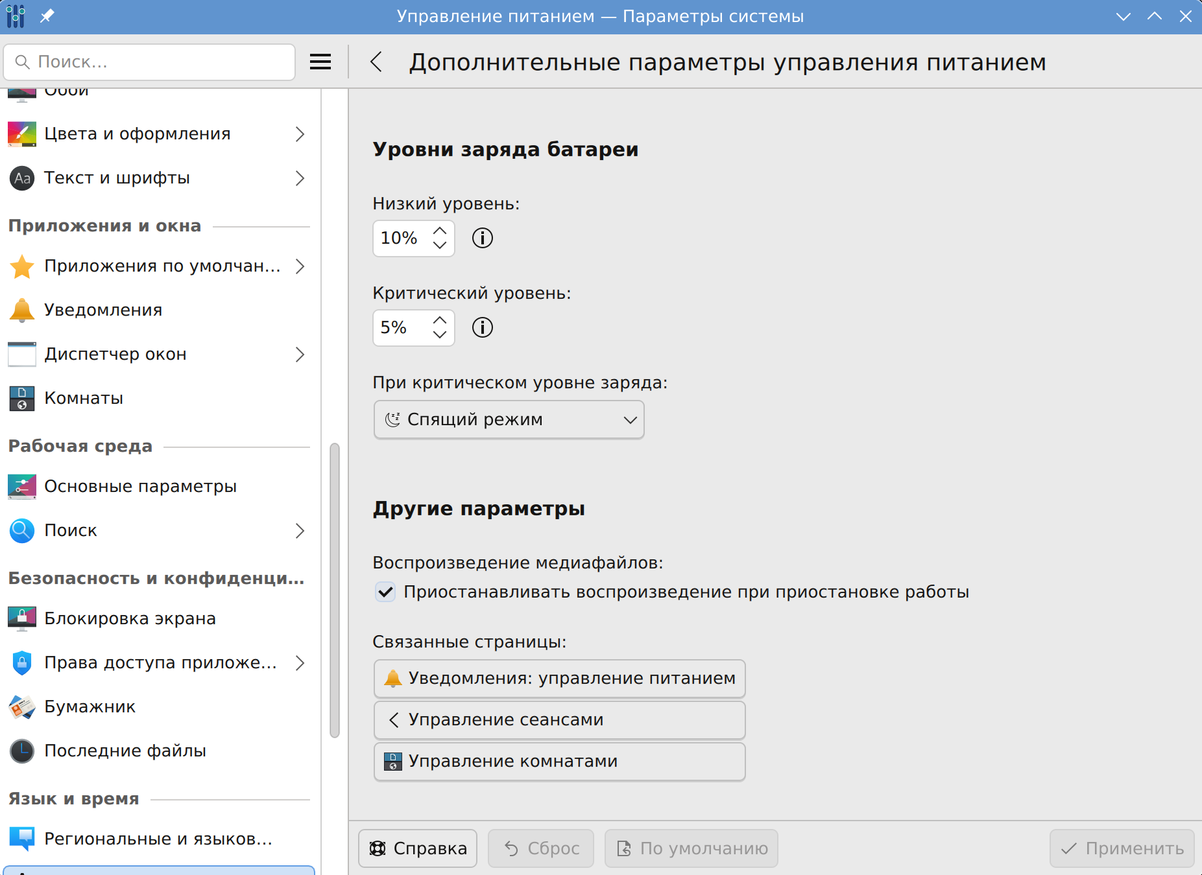The height and width of the screenshot is (875, 1202).
Task: Increase the Критический уровень percentage
Action: pos(440,320)
